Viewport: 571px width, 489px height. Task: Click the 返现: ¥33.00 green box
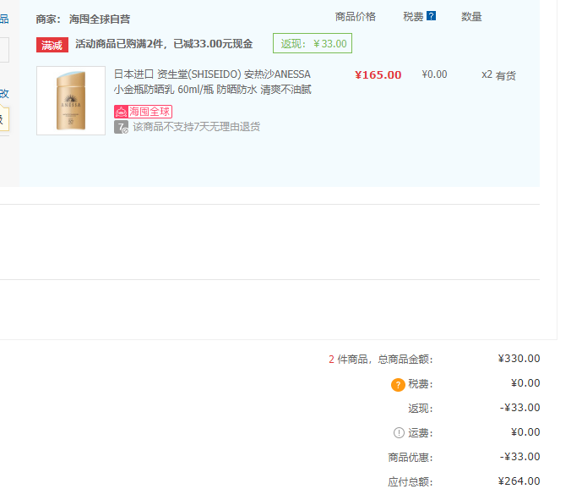(x=313, y=43)
